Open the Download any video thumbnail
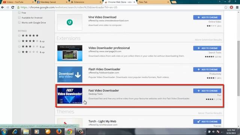The width and height of the screenshot is (240, 135). coord(70,74)
